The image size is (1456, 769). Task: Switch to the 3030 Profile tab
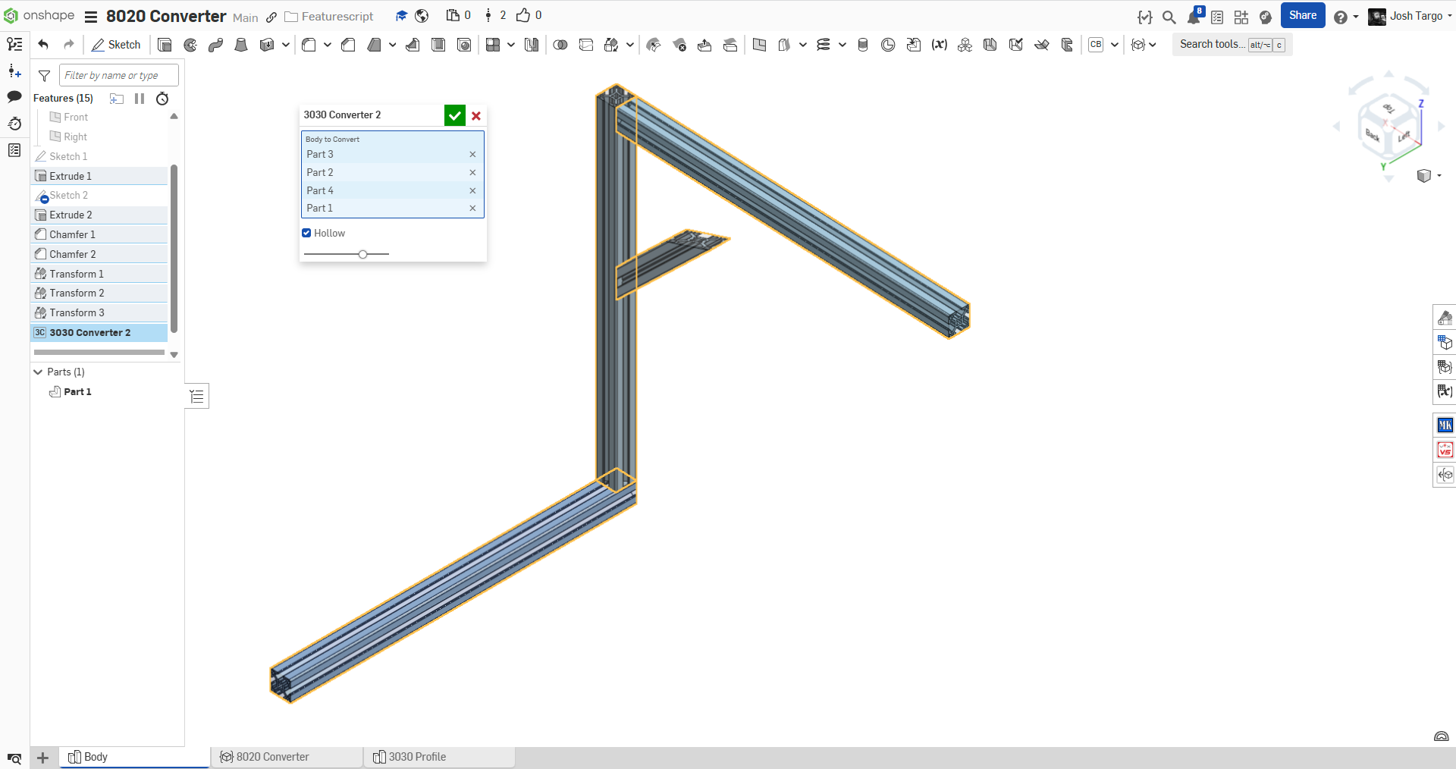(439, 757)
